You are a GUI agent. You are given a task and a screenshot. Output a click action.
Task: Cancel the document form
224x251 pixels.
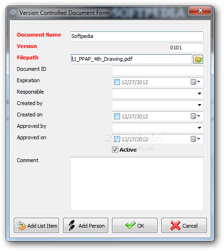pos(184,225)
